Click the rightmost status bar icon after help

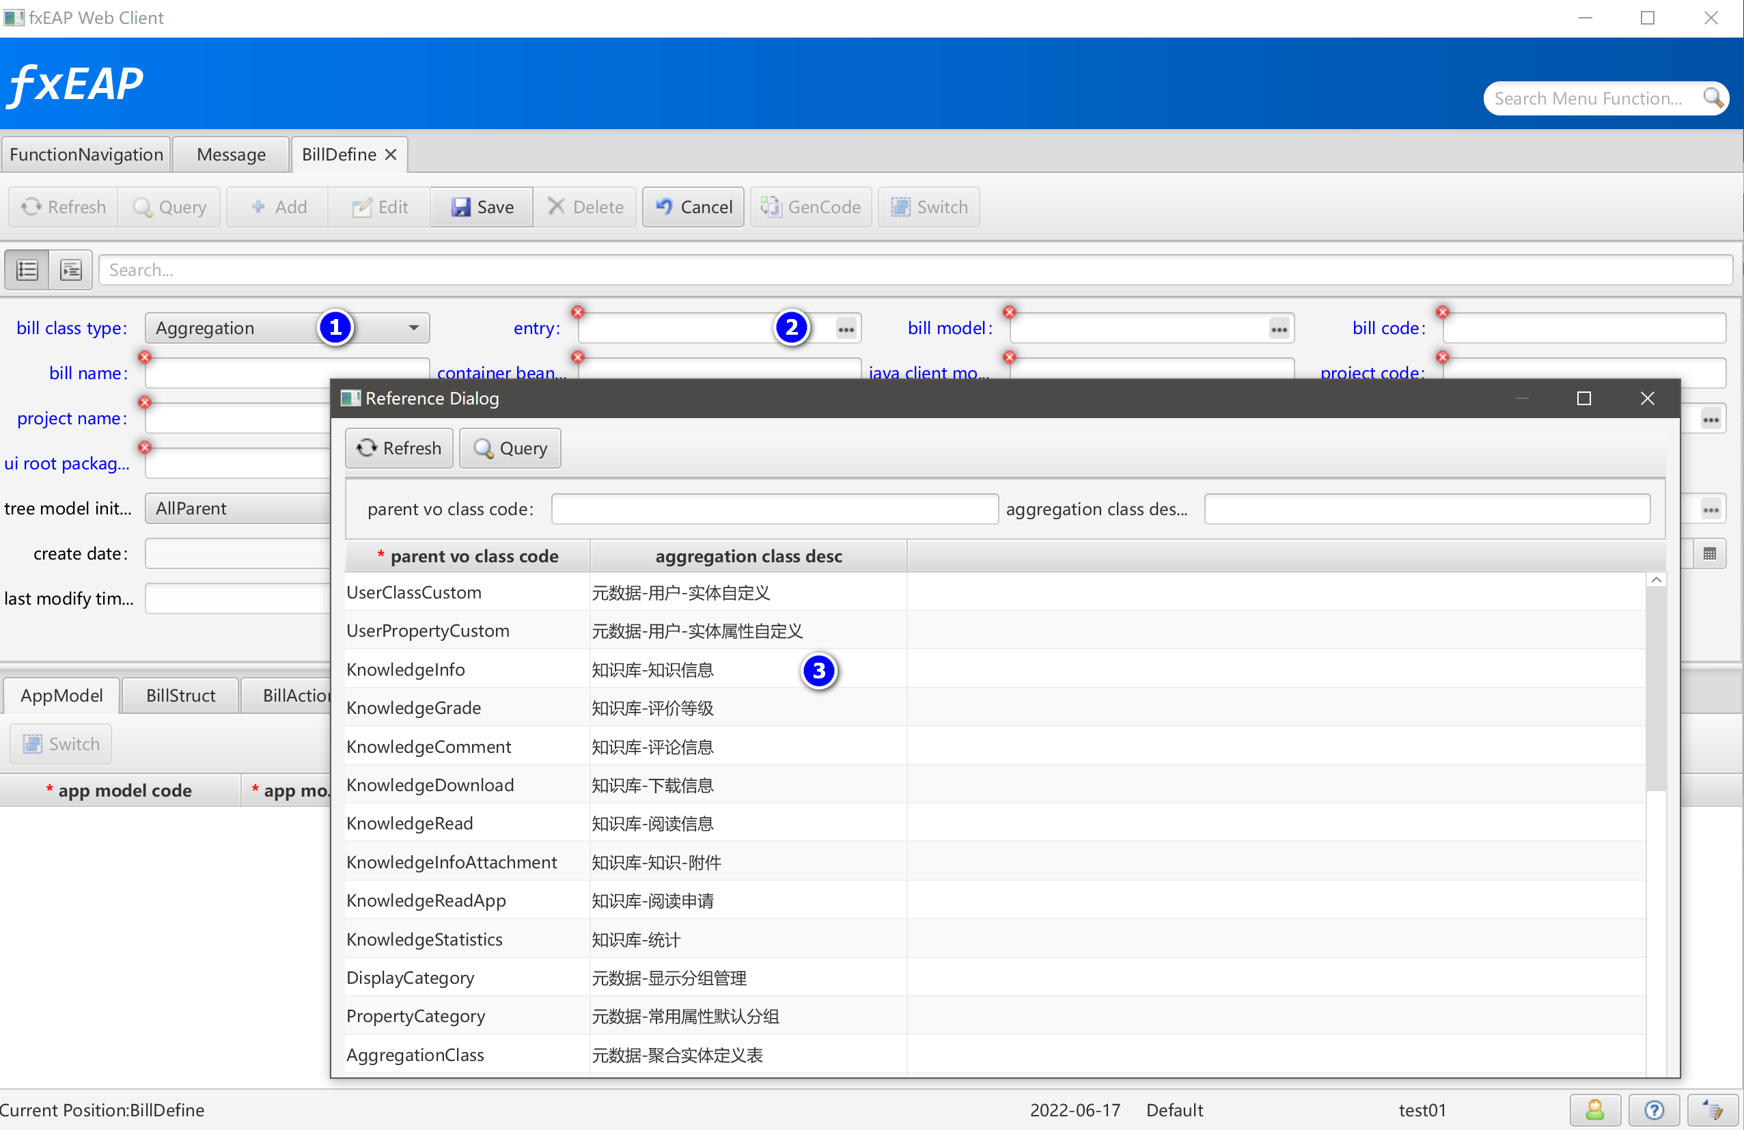pyautogui.click(x=1713, y=1111)
